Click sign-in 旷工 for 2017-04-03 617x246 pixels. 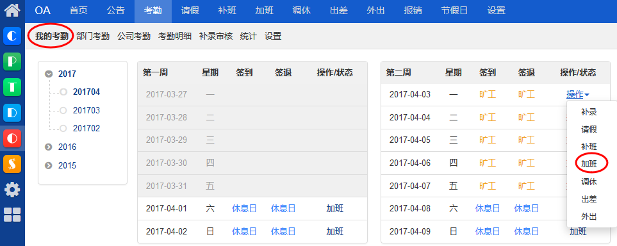pos(488,94)
